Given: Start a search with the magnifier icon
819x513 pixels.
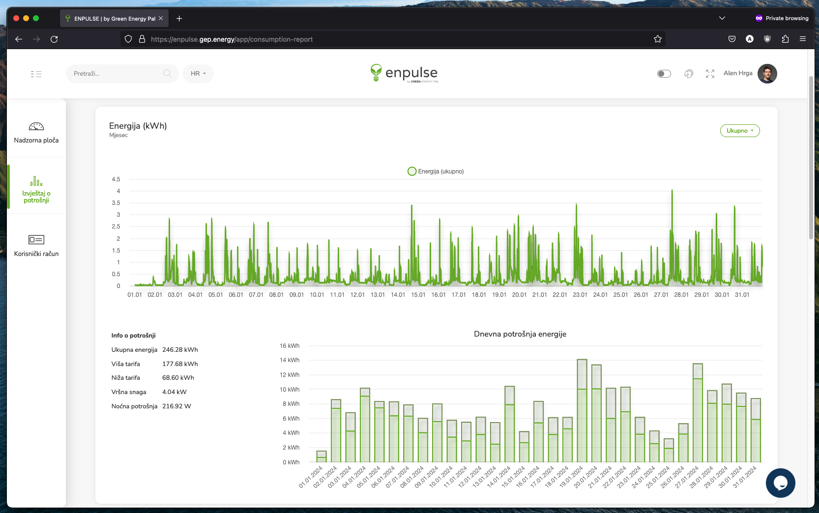Looking at the screenshot, I should tap(168, 74).
